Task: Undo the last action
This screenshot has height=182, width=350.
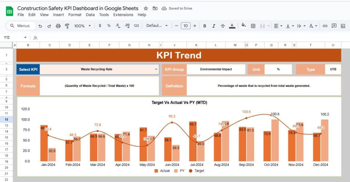Action: click(40, 26)
